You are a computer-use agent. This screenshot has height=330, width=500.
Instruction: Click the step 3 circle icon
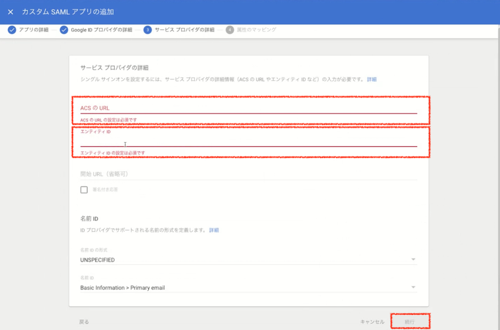coord(146,30)
